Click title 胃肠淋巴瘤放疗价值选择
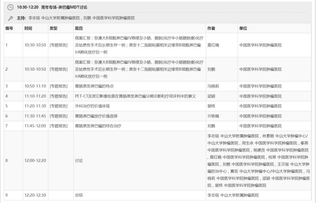Image resolution: width=316 pixels, height=203 pixels. 96,116
